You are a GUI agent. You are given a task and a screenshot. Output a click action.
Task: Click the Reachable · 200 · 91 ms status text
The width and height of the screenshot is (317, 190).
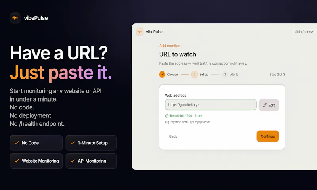click(x=186, y=116)
